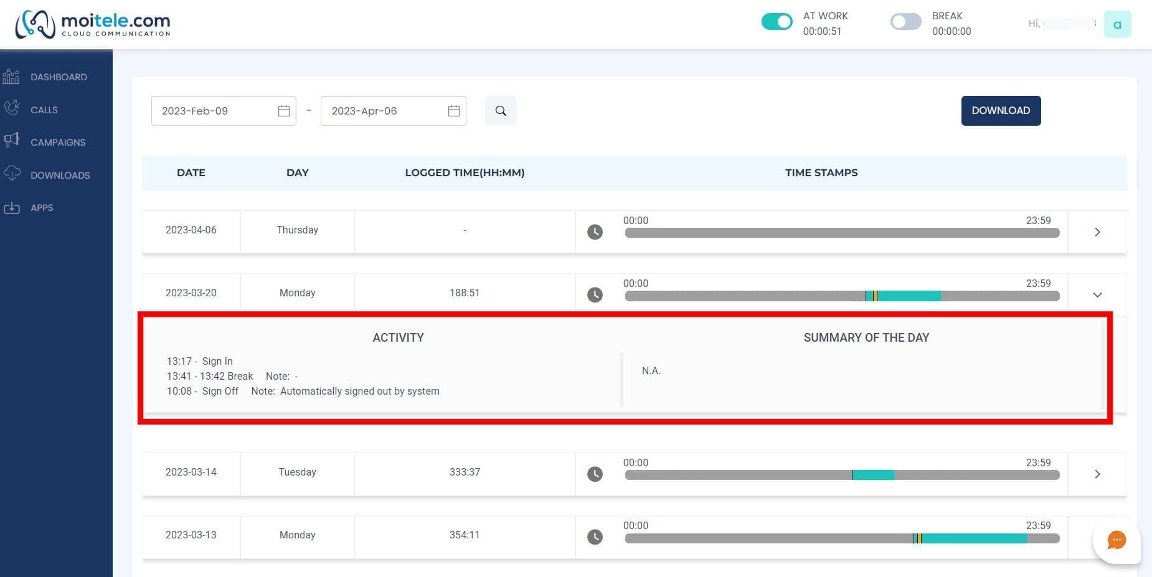Click the Dashboard chart icon in the sidebar
The height and width of the screenshot is (577, 1152).
click(11, 77)
